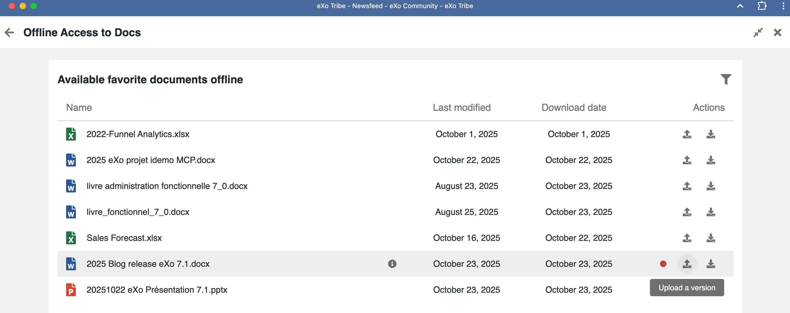Open 2022-Funnel Analytics.xlsx document

click(138, 134)
